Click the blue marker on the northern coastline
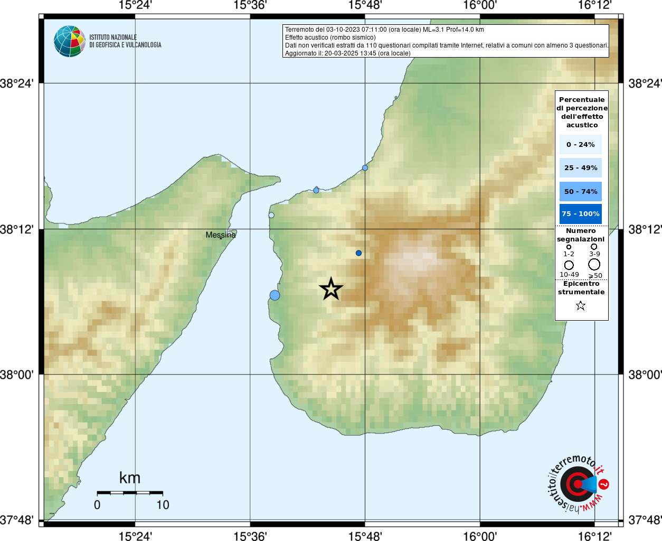662x541 pixels. 316,190
